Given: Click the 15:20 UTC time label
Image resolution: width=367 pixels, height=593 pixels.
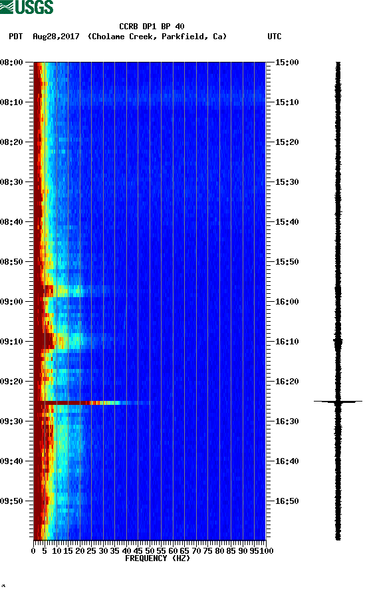Looking at the screenshot, I should [287, 142].
